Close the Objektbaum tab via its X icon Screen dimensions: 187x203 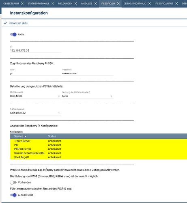(22, 4)
